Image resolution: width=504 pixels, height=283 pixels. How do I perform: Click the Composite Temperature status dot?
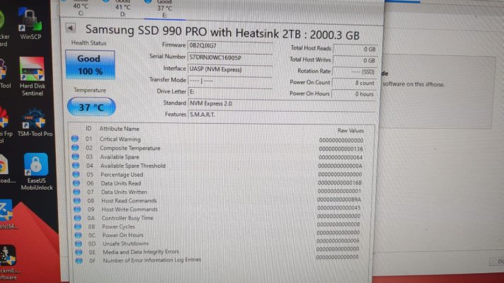coord(75,147)
